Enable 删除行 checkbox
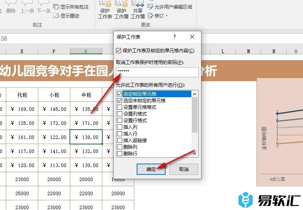 119,153
